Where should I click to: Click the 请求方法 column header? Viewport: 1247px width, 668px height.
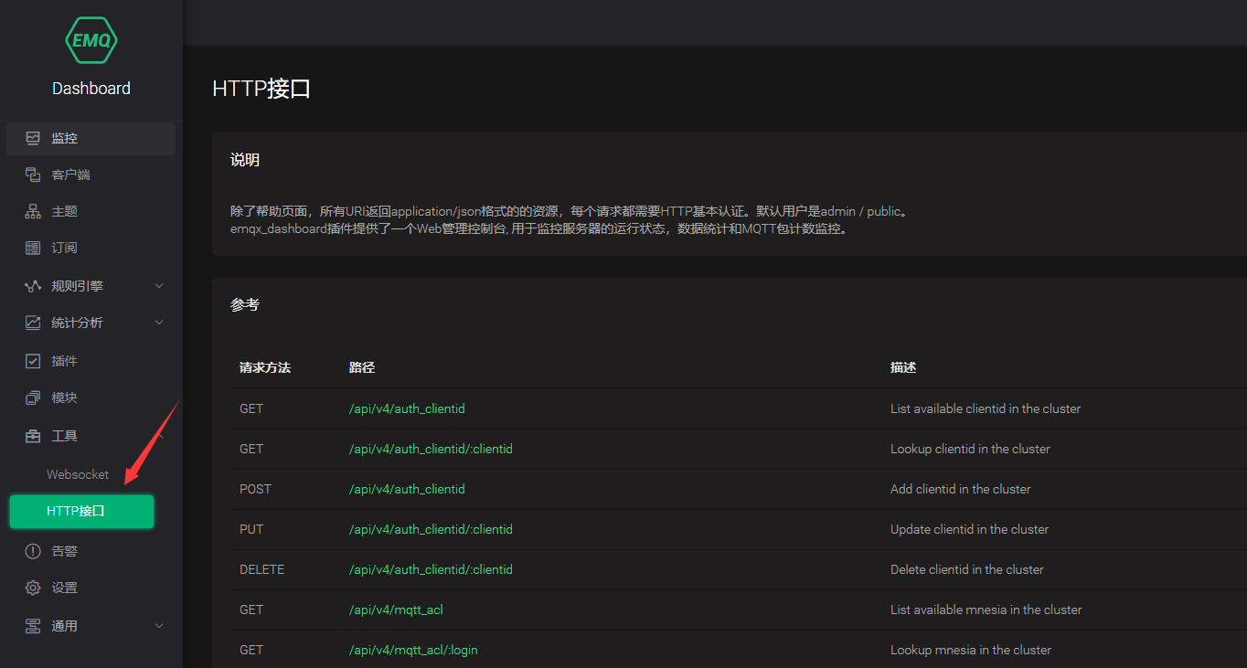pyautogui.click(x=265, y=367)
